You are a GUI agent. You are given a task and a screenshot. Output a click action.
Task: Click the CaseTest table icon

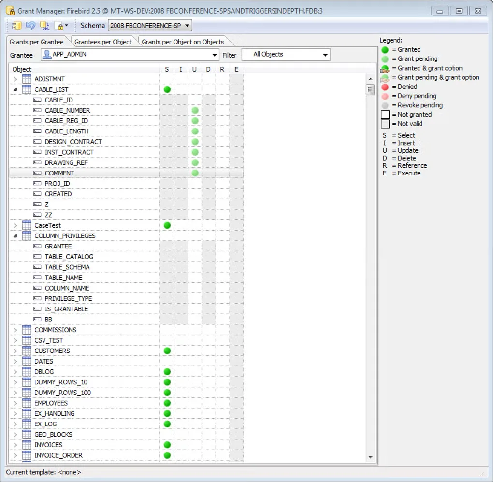[x=27, y=225]
